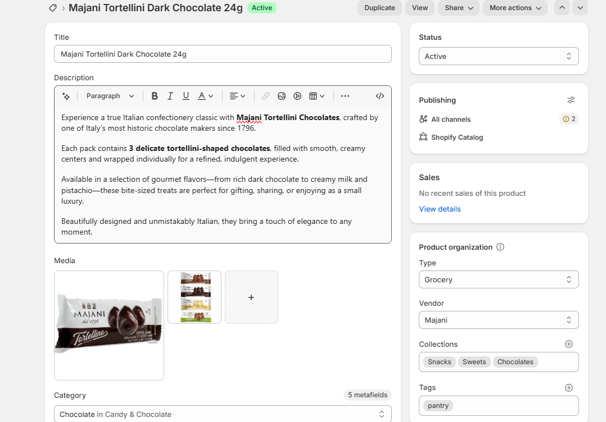Go to next product arrow
Viewport: 606px width, 422px height.
[580, 8]
